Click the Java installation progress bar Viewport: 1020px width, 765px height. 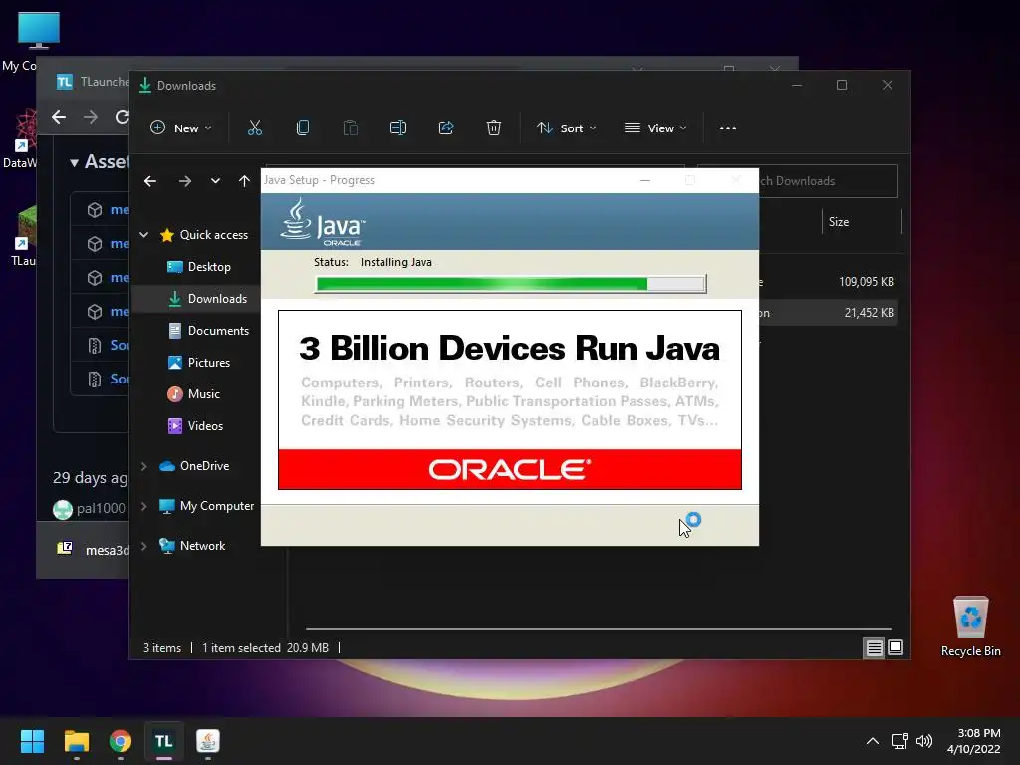pyautogui.click(x=511, y=284)
